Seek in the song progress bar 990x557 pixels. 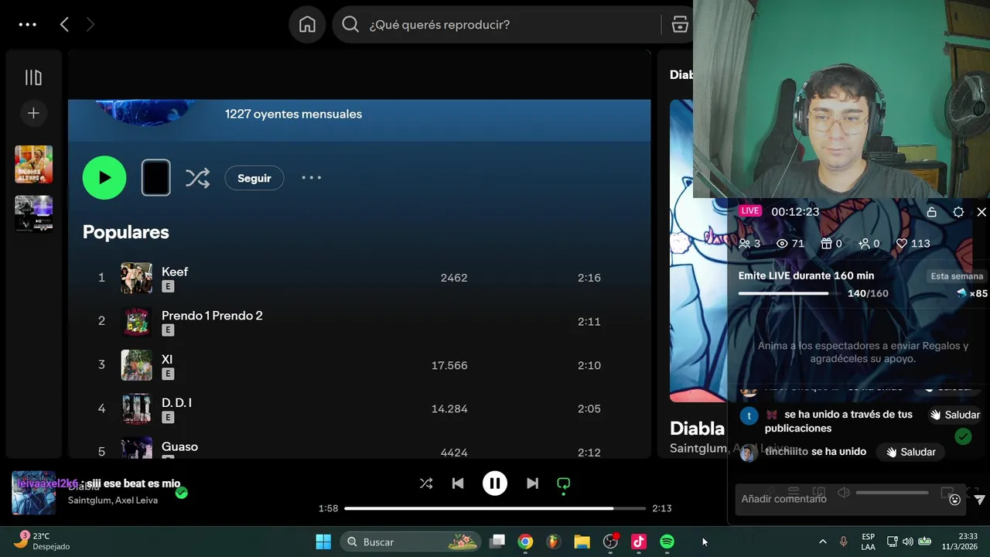[x=495, y=508]
